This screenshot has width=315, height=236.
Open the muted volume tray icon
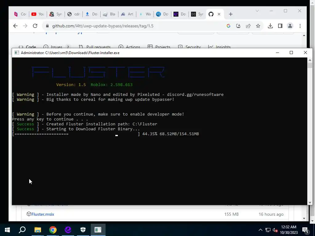tap(275, 230)
